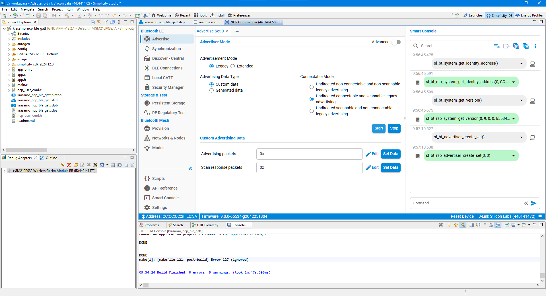The image size is (546, 296).
Task: Expand sl_bt_advertiser_create_set() command entry
Action: tap(521, 137)
